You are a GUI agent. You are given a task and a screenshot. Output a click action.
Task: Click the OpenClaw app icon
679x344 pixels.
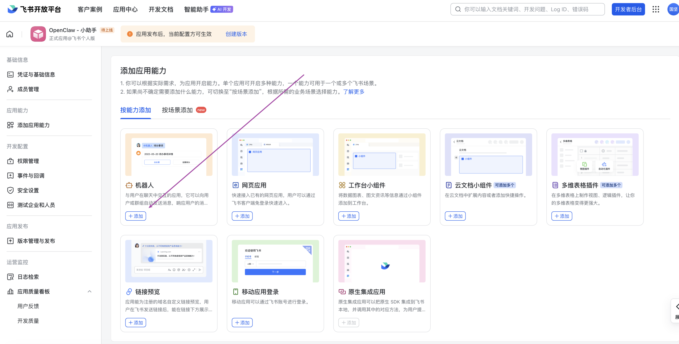(x=38, y=34)
